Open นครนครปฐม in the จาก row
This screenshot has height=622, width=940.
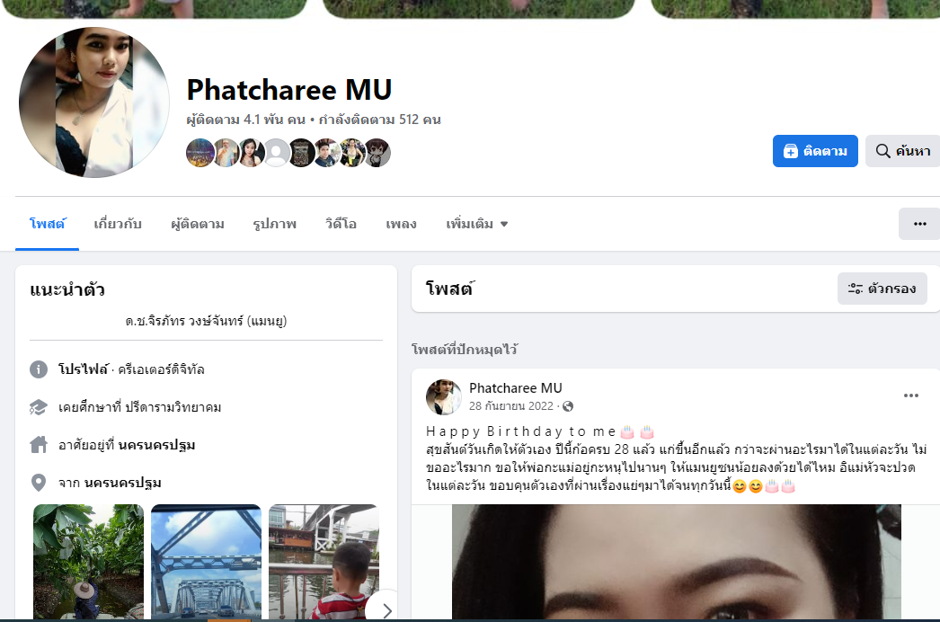point(123,483)
